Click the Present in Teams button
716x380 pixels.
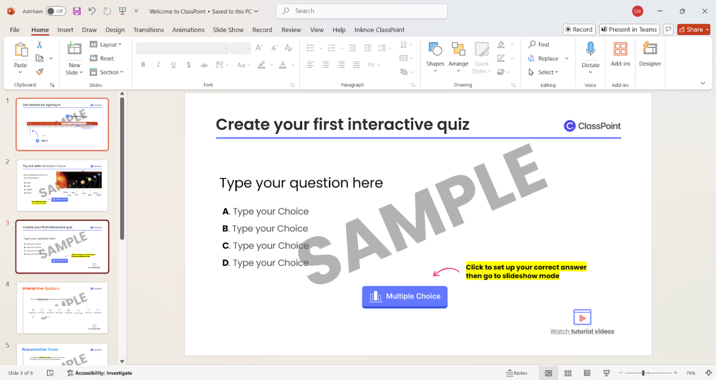click(629, 29)
